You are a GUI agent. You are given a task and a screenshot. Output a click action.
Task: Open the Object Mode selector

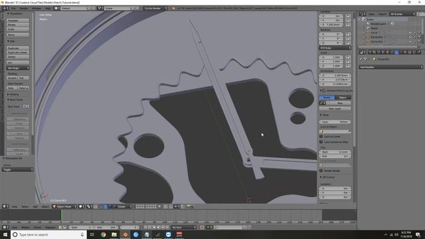[64, 206]
